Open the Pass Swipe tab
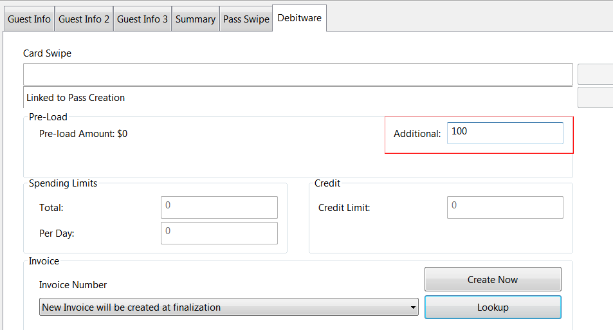Image resolution: width=613 pixels, height=330 pixels. tap(246, 19)
